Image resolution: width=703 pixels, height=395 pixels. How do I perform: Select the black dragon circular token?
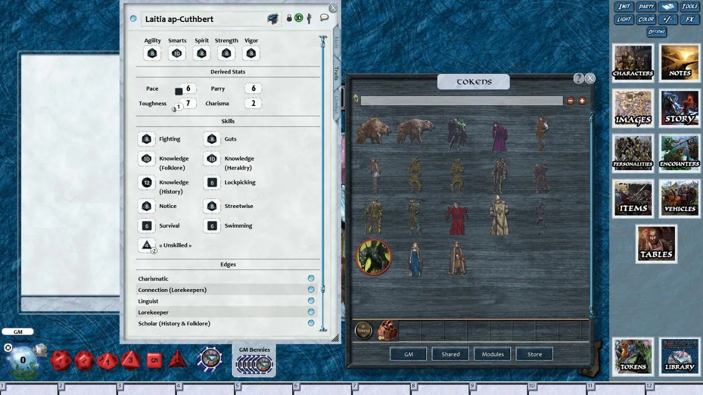coord(373,257)
